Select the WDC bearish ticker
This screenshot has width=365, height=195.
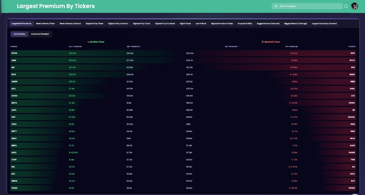click(353, 174)
